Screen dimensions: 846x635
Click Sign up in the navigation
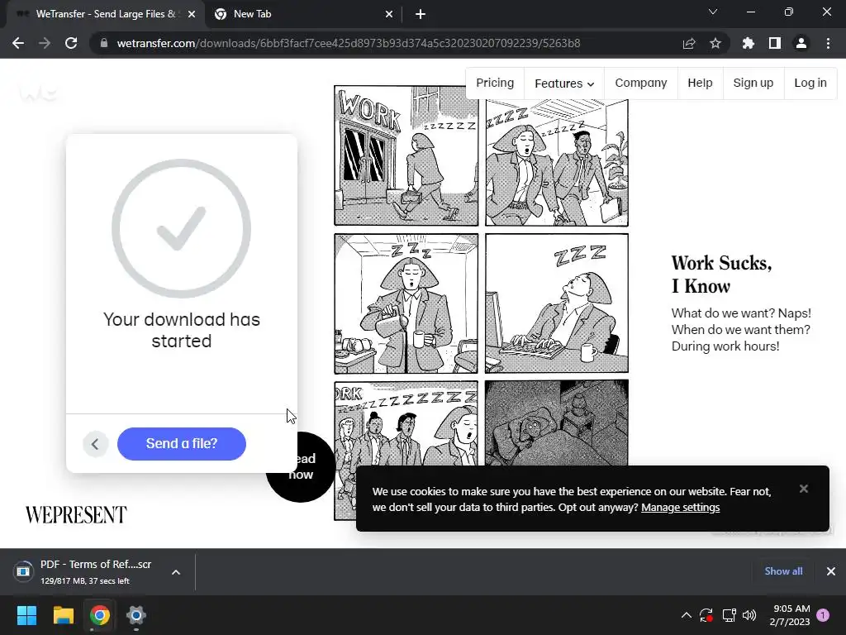[753, 84]
